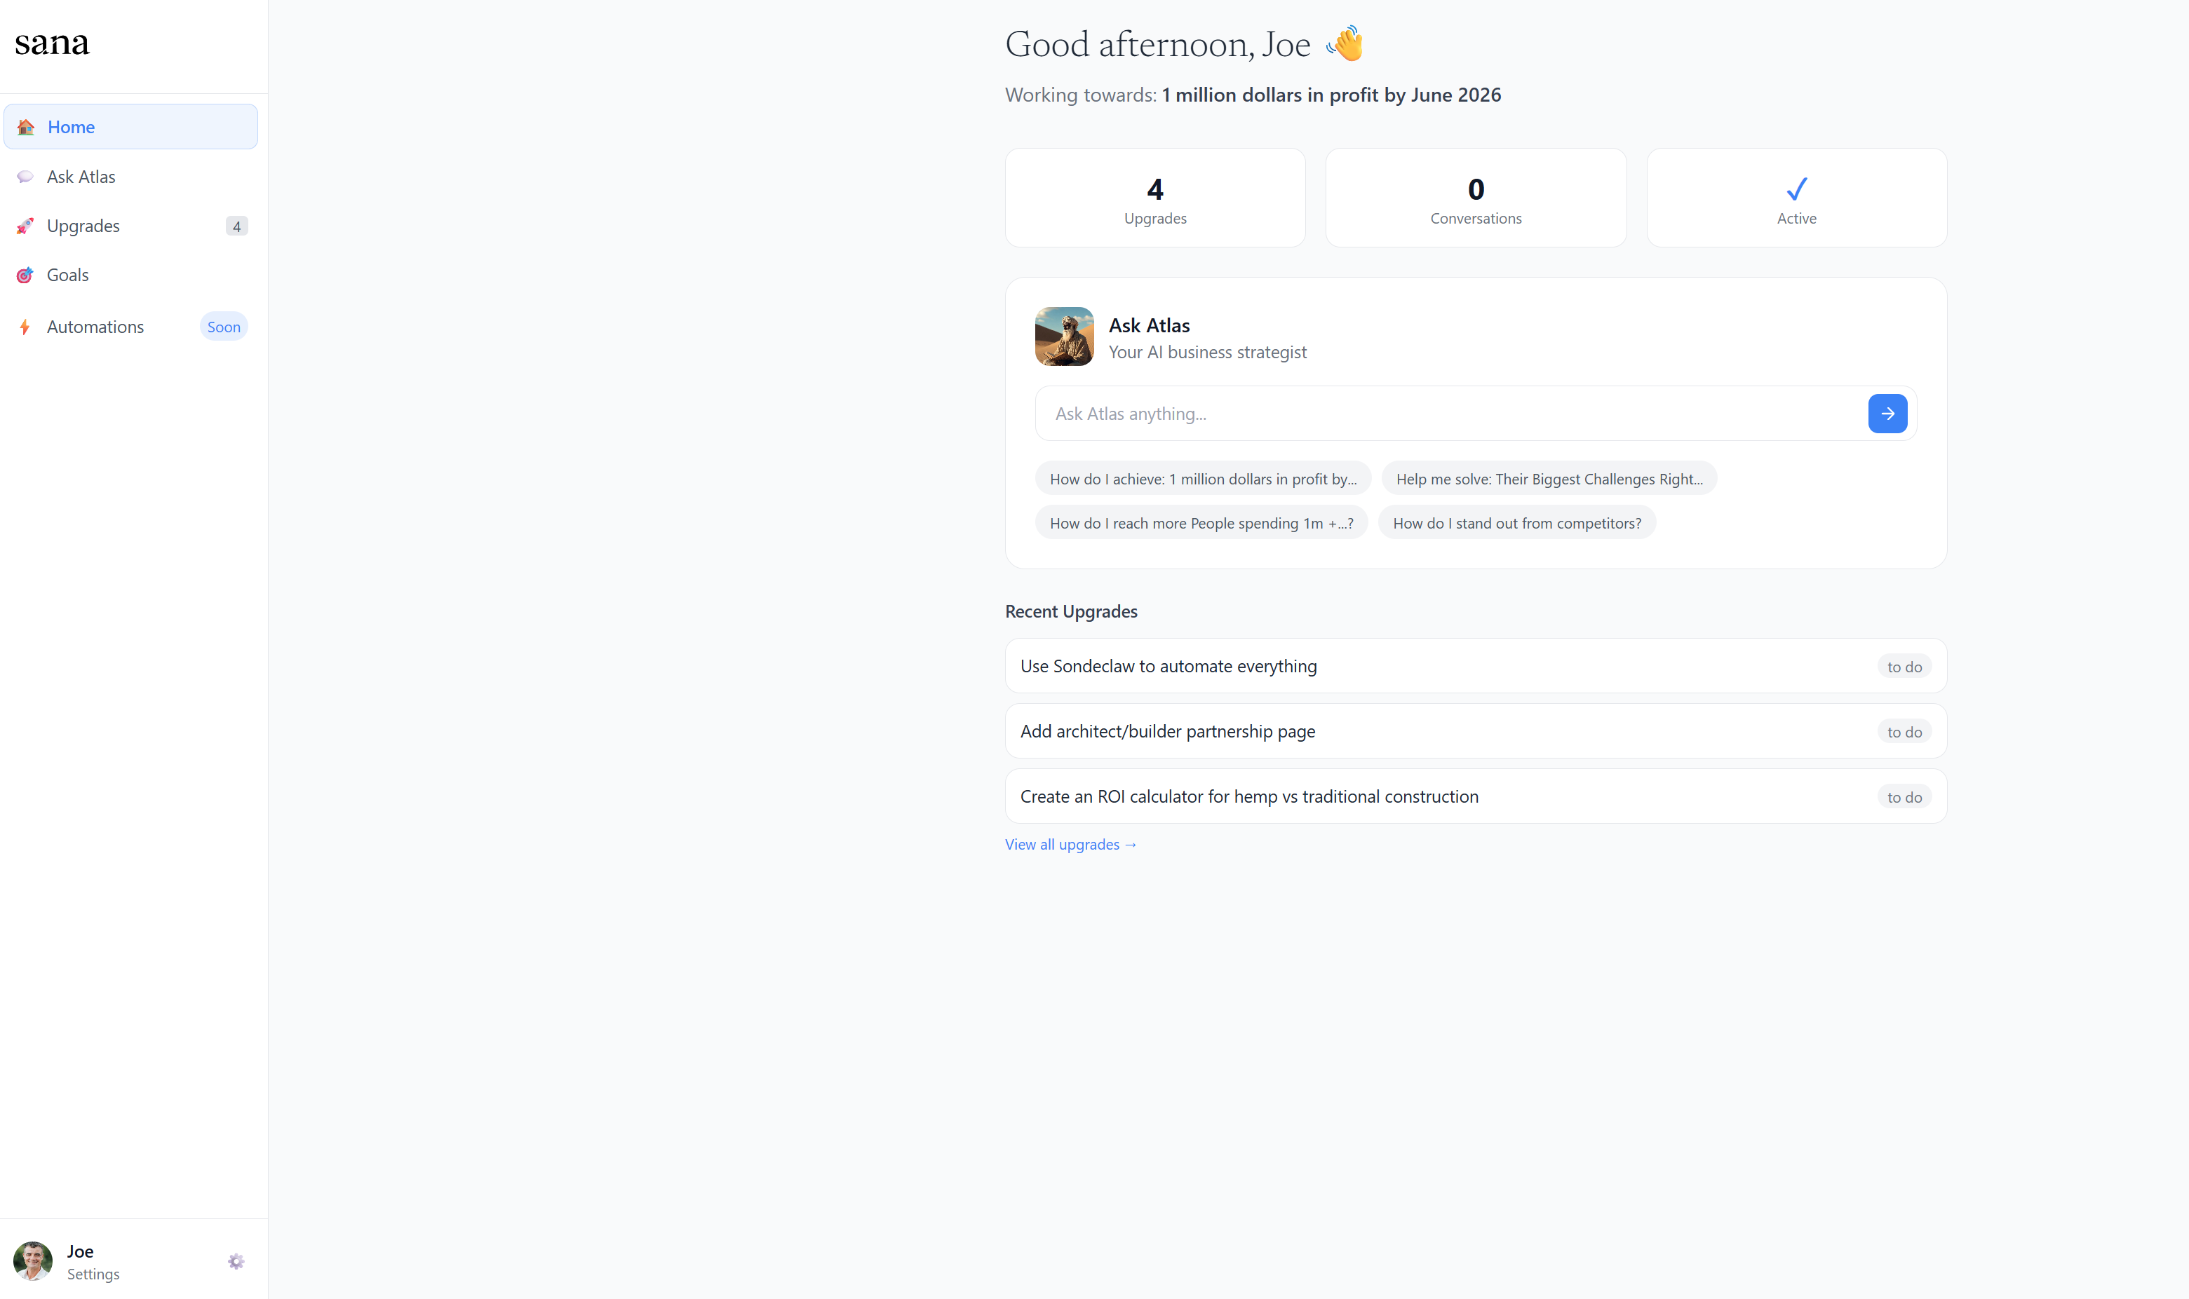Image resolution: width=2189 pixels, height=1299 pixels.
Task: Open the 'Use Sondeclaw to automate everything' upgrade
Action: pos(1168,666)
